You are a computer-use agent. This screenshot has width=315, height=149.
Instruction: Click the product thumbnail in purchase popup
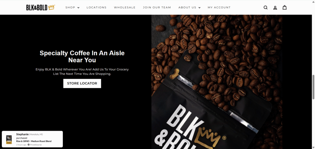(9, 139)
